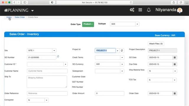The height and width of the screenshot is (106, 189).
Task: Open the settings gears icon
Action: pos(132,10)
